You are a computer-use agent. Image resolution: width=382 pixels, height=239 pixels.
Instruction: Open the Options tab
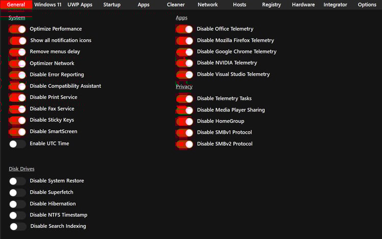click(367, 5)
